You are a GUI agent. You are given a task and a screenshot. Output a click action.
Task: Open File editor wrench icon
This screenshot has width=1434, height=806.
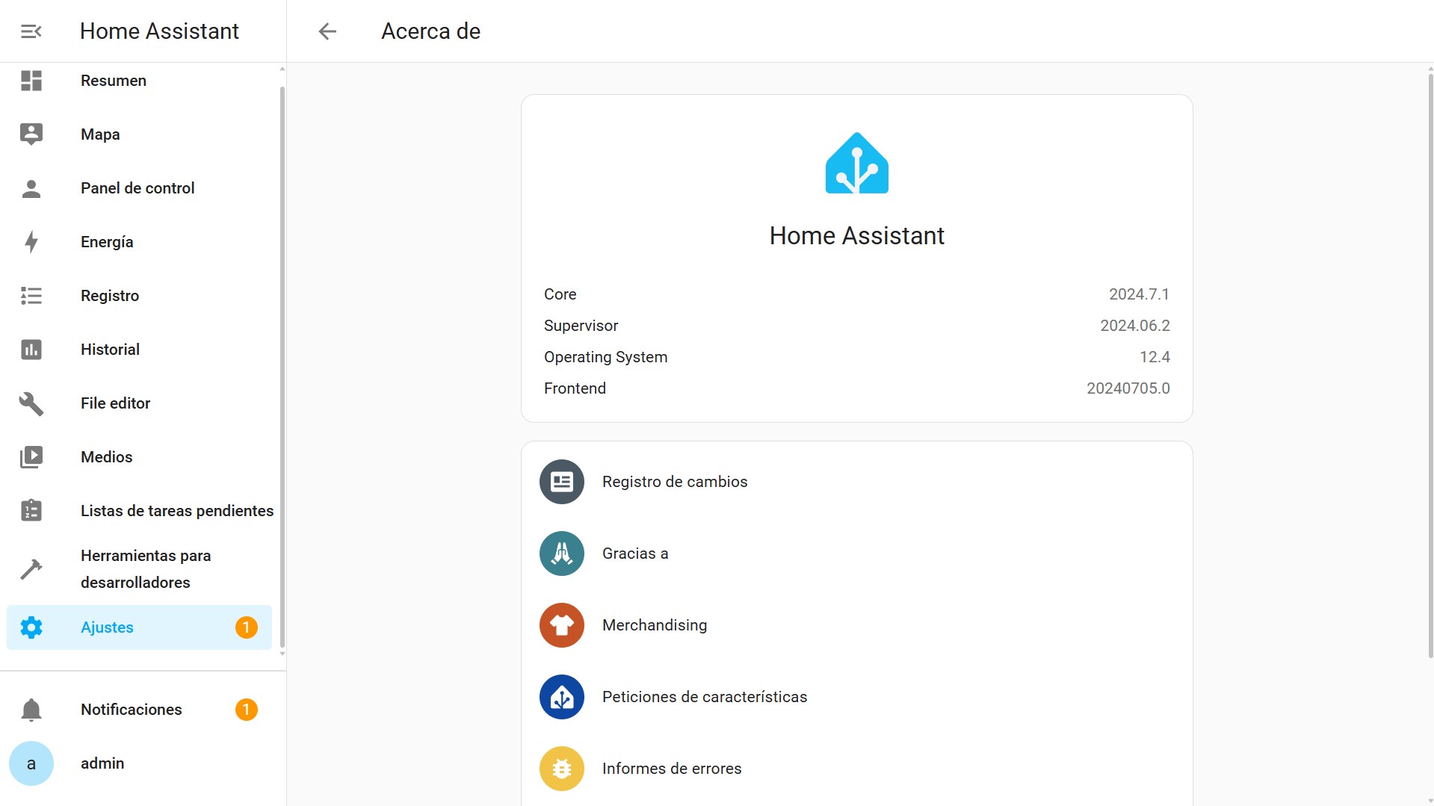31,403
